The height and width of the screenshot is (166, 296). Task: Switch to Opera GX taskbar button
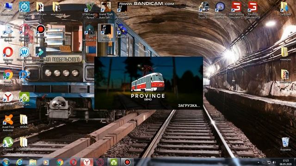tap(100, 162)
